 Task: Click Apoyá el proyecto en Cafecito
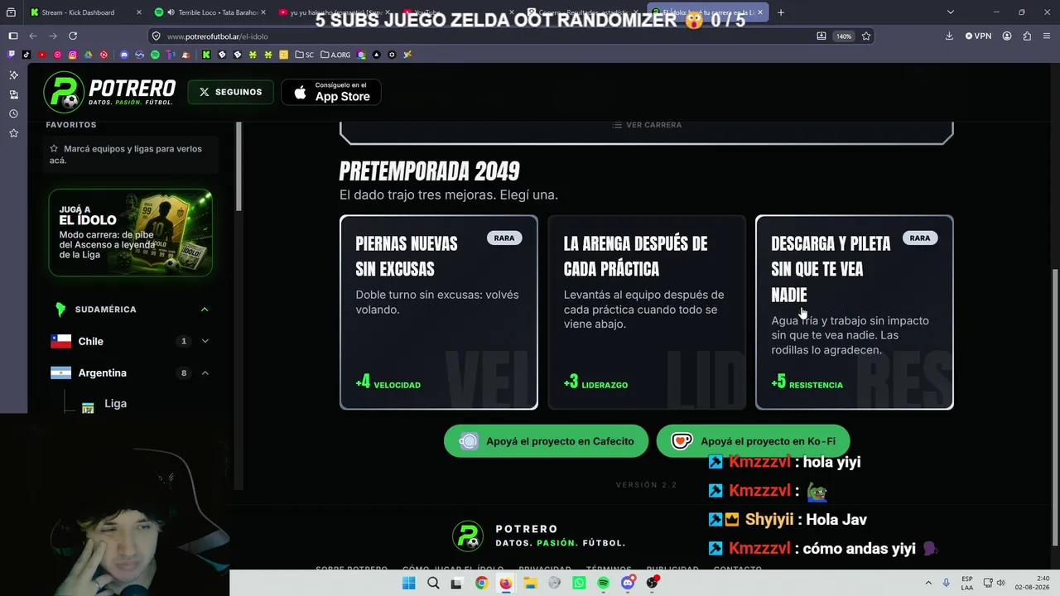[x=547, y=441]
